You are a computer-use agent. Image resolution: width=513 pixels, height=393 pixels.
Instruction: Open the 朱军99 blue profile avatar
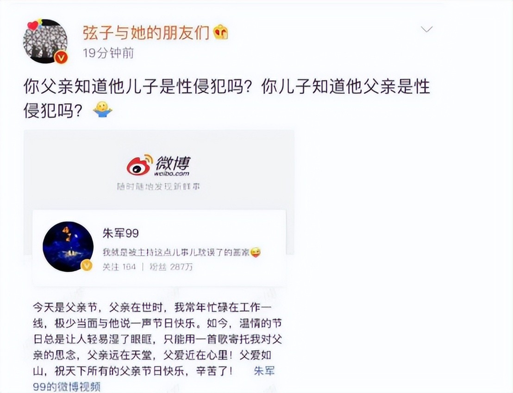coord(68,247)
